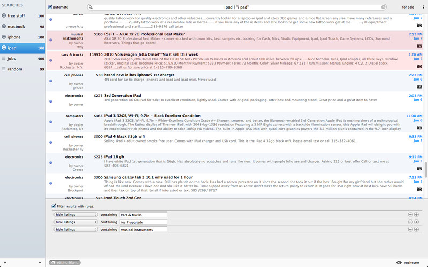
Task: Open the 'hide listings' dropdown for the cars & trucks rule
Action: 75,215
